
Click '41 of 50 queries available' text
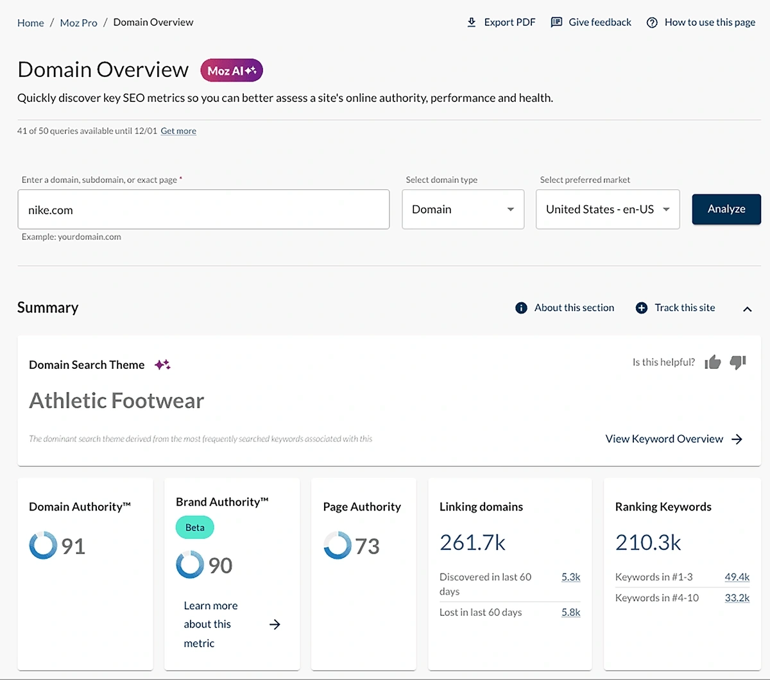(87, 131)
